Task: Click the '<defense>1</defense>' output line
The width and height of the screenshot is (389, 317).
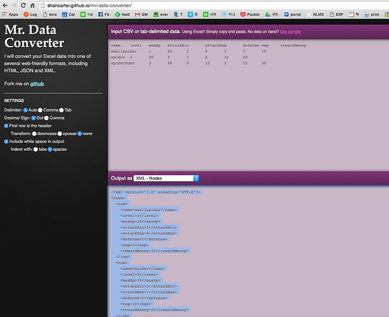Action: click(x=144, y=239)
